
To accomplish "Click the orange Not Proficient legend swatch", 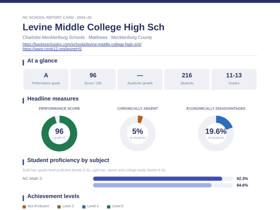I will (x=24, y=206).
